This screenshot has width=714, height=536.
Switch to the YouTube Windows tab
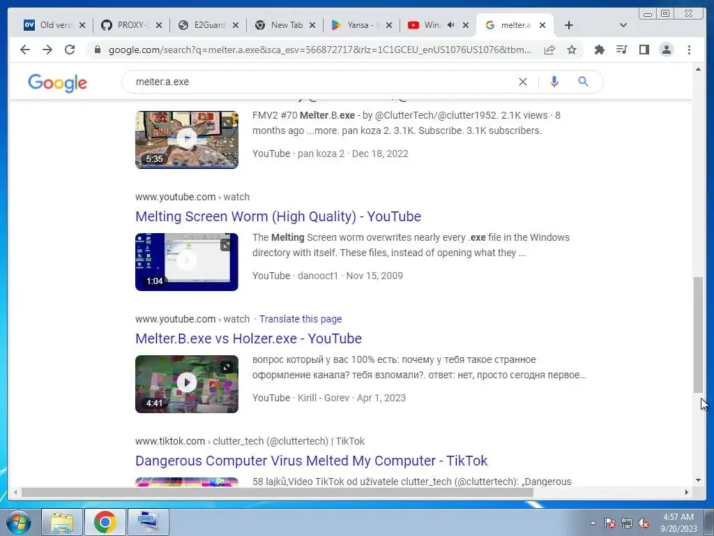(426, 25)
